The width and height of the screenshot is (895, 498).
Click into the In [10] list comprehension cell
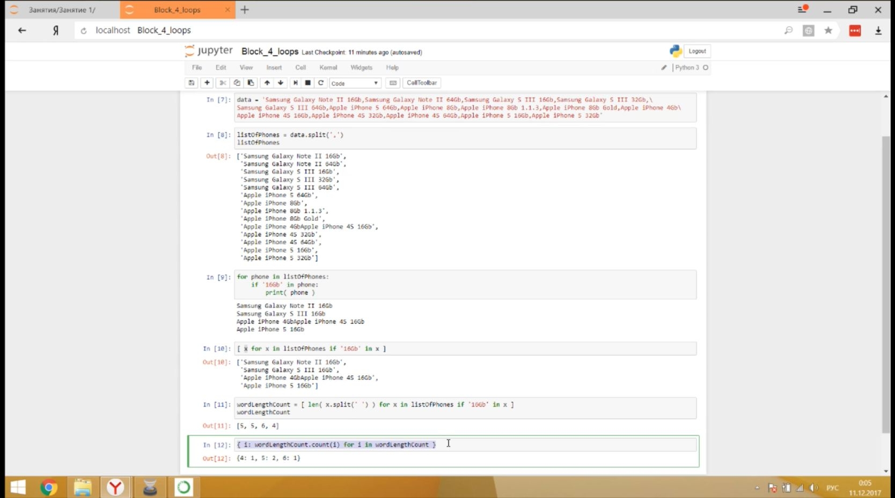[465, 348]
